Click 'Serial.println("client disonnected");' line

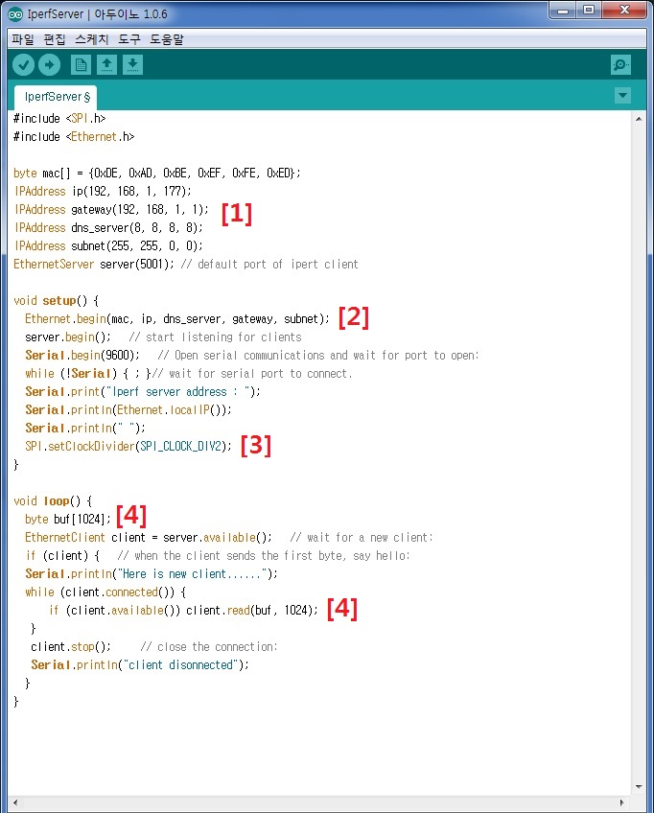pyautogui.click(x=139, y=665)
